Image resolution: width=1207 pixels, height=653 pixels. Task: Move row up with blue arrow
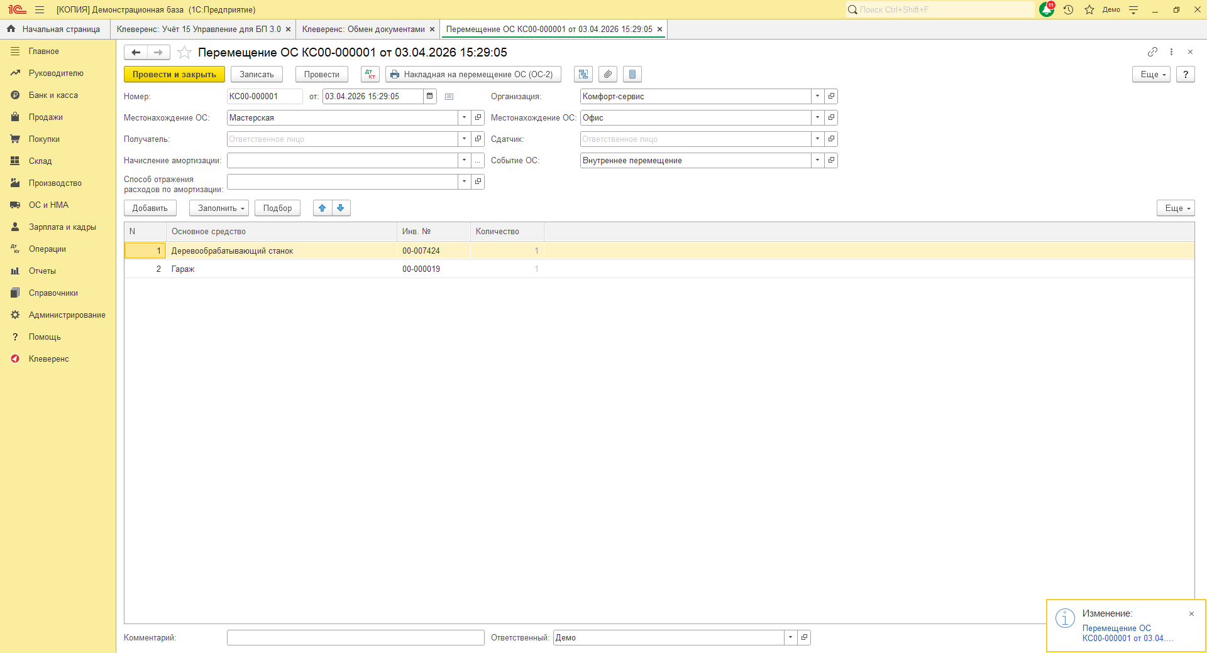click(x=322, y=208)
